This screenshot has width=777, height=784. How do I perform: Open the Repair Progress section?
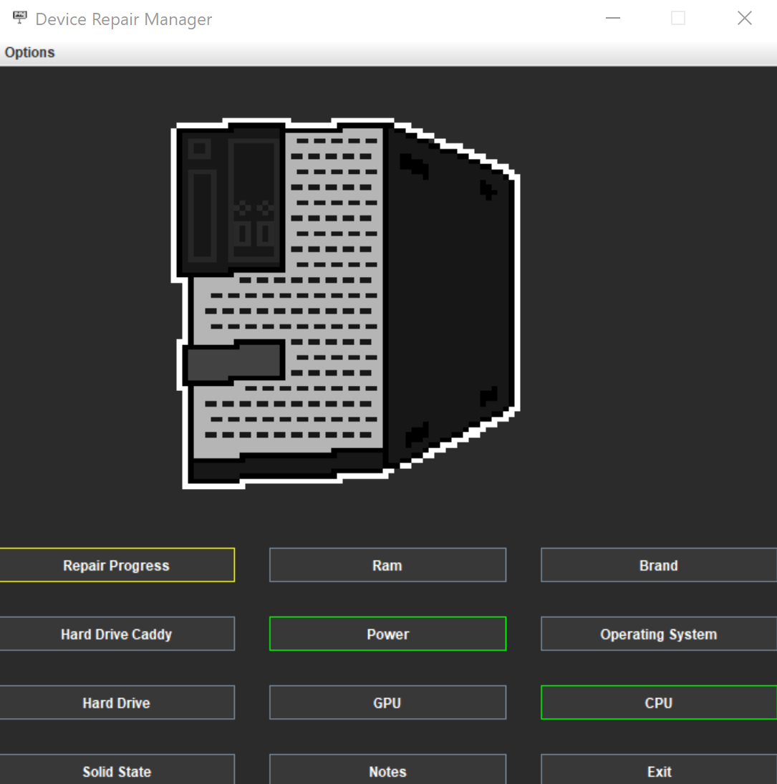(117, 565)
